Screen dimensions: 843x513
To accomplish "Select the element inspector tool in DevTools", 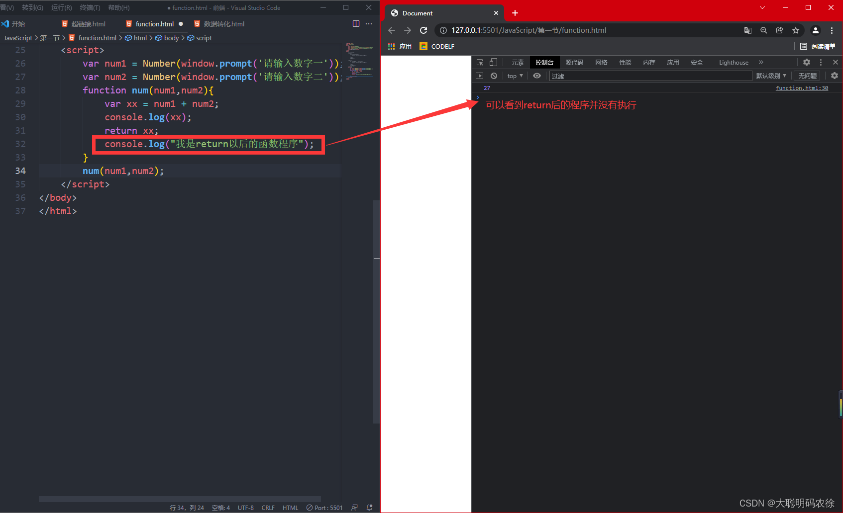I will 480,62.
